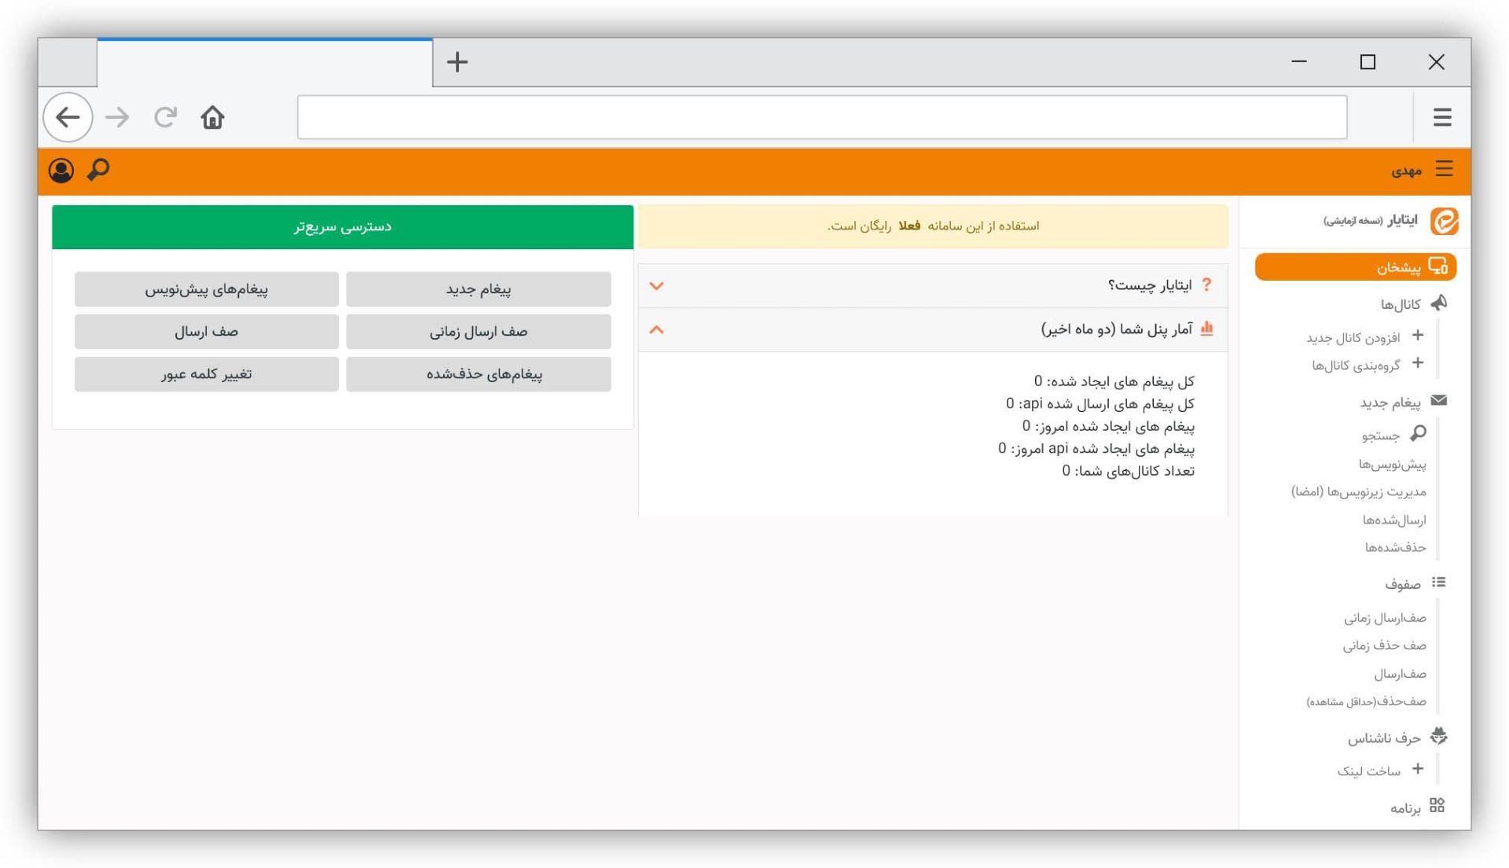The image size is (1509, 868).
Task: Click the bar chart icon beside آمار پنل
Action: [x=1206, y=328]
